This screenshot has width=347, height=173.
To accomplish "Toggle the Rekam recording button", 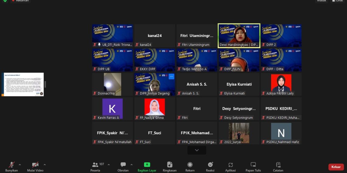I will pyautogui.click(x=190, y=165).
